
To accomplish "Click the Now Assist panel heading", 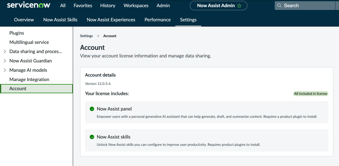I will tap(114, 109).
